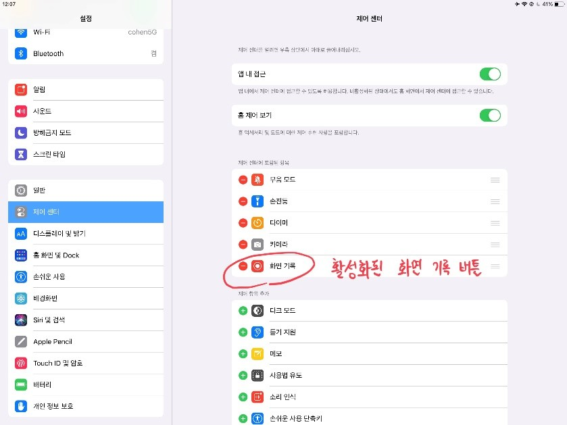Click the 카메라 reorder handle
This screenshot has width=567, height=425.
[495, 245]
